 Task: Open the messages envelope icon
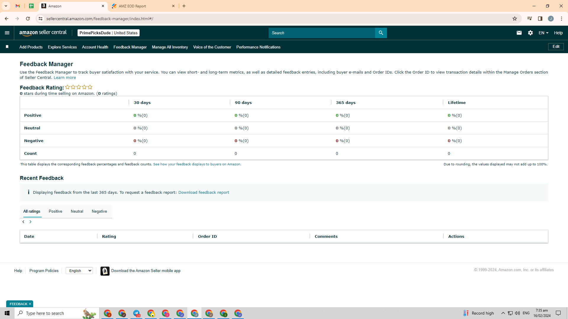click(519, 33)
